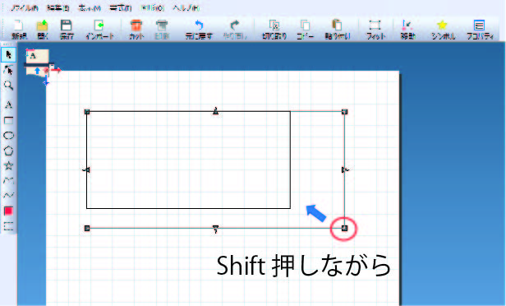Activate the magnifier zoom tool
The width and height of the screenshot is (506, 306).
[x=8, y=86]
